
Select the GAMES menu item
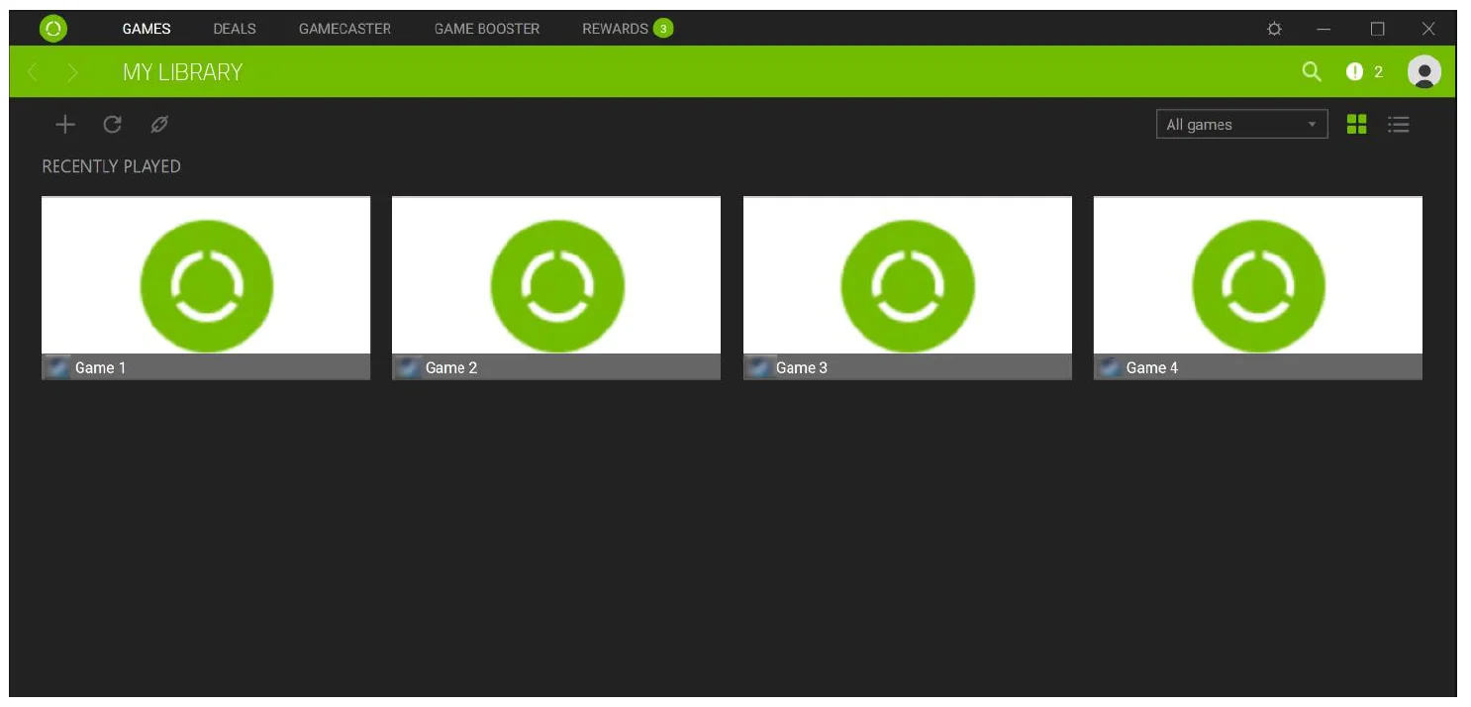(x=146, y=29)
